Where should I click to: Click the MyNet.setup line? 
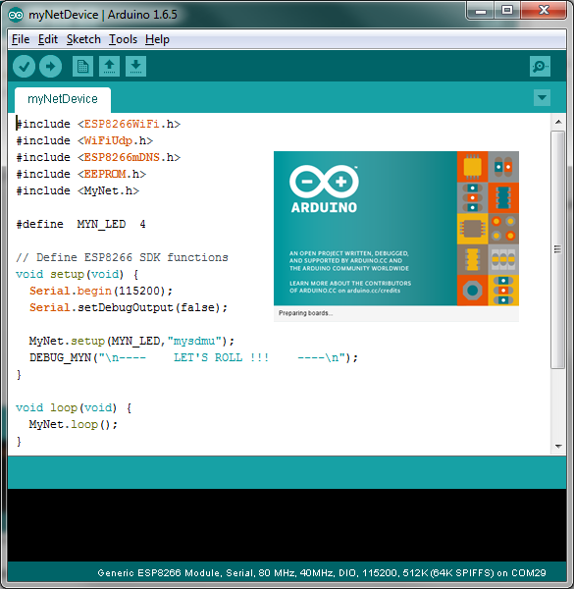(x=131, y=341)
